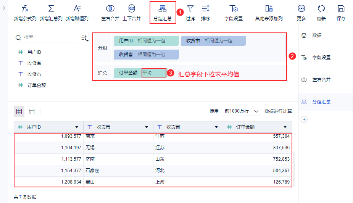This screenshot has width=353, height=203.
Task: Click the 南京 cell in table
Action: tap(118, 136)
